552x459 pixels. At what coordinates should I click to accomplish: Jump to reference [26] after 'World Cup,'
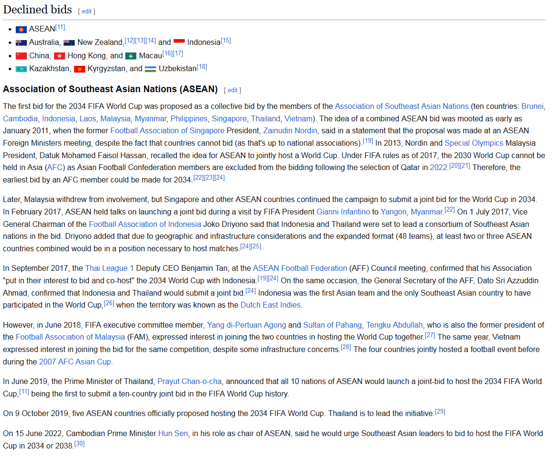109,303
